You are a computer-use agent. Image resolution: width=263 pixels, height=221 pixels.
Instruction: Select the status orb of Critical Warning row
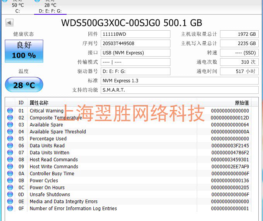(x=10, y=110)
